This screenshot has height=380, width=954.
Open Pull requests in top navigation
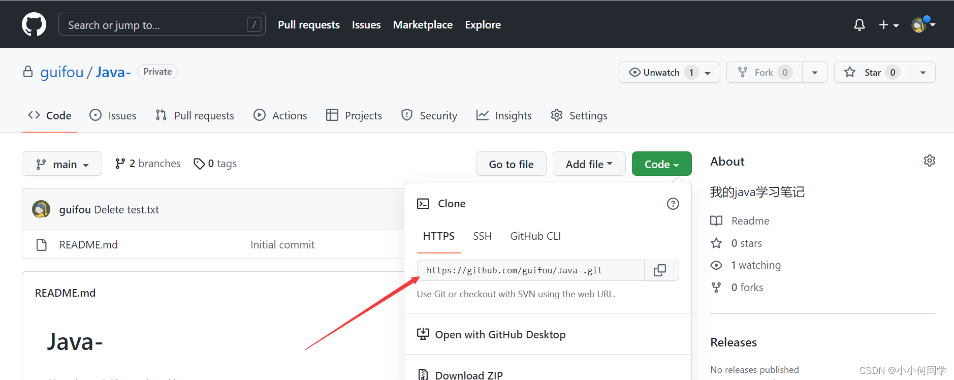click(309, 25)
